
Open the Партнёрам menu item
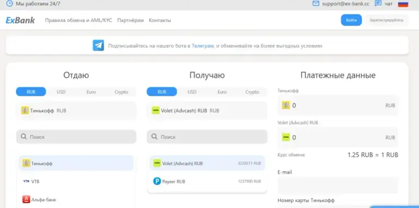pyautogui.click(x=130, y=20)
